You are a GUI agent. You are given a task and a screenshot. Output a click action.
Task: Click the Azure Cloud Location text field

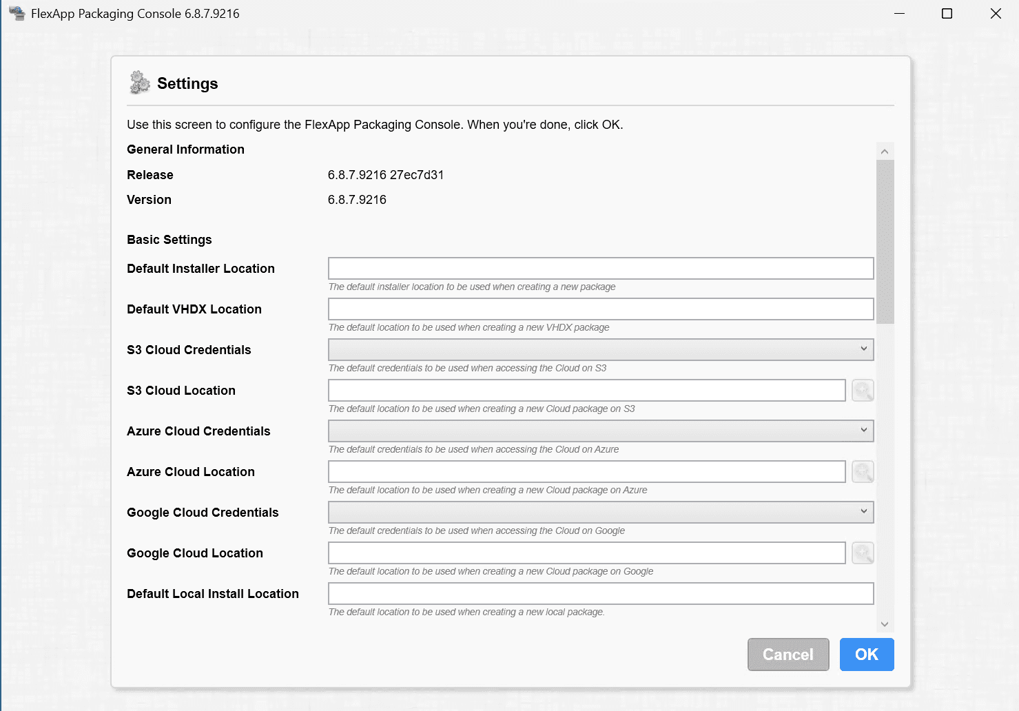586,472
